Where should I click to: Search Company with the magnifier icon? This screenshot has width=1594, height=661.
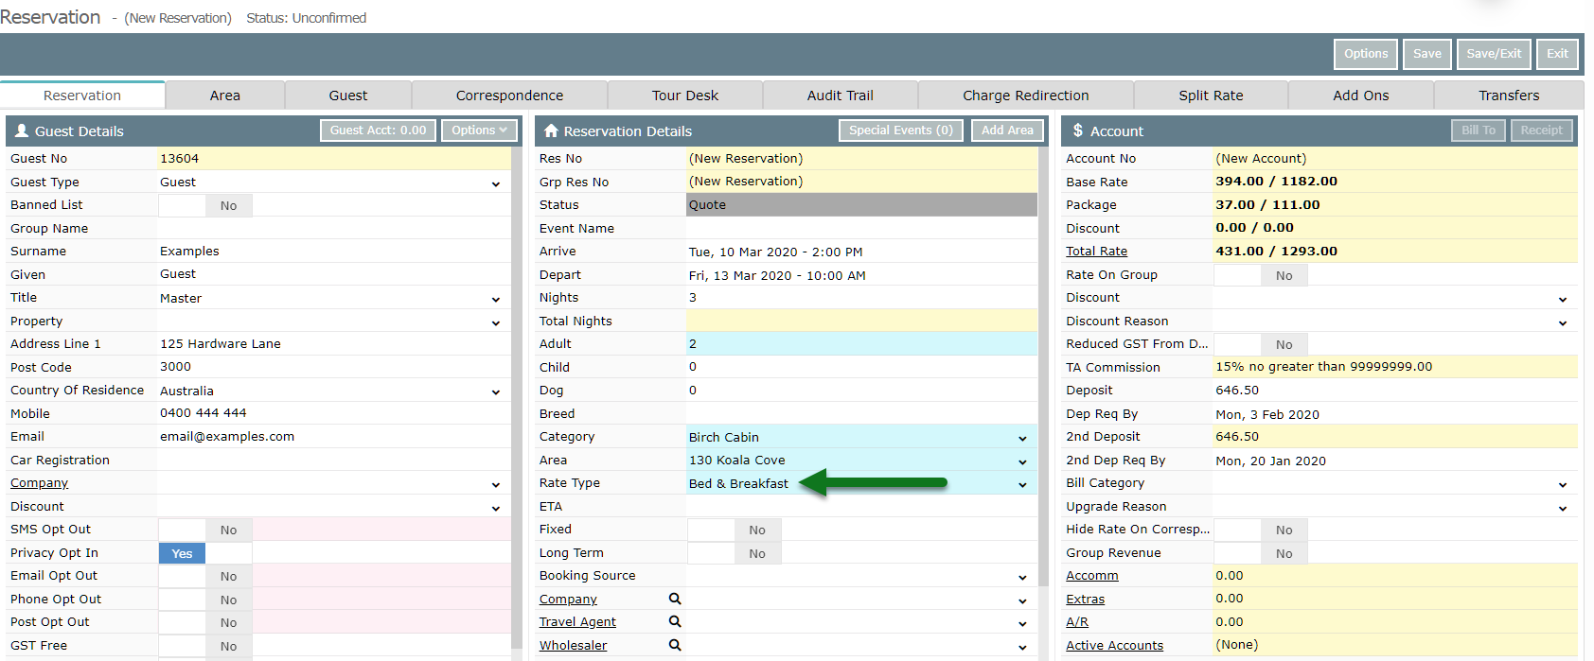click(x=675, y=599)
